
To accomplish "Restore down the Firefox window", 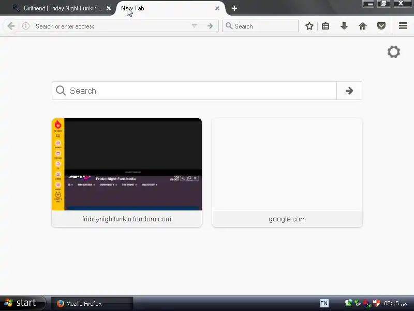I will tap(383, 4).
